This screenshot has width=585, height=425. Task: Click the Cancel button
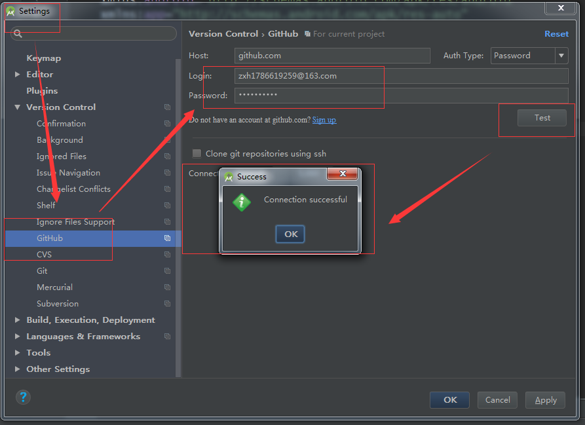[x=497, y=400]
